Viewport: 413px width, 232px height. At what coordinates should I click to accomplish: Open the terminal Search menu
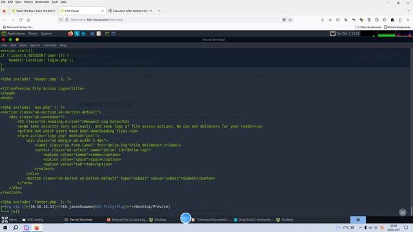pyautogui.click(x=35, y=45)
